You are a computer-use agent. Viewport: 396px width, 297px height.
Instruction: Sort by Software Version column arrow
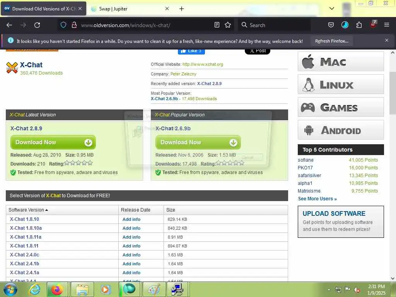click(x=46, y=210)
